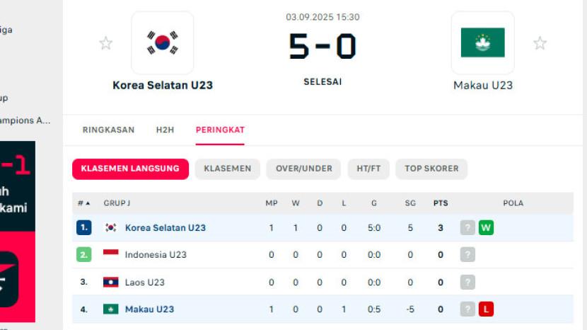Select the Peringkat tab
Image resolution: width=587 pixels, height=330 pixels.
tap(220, 130)
